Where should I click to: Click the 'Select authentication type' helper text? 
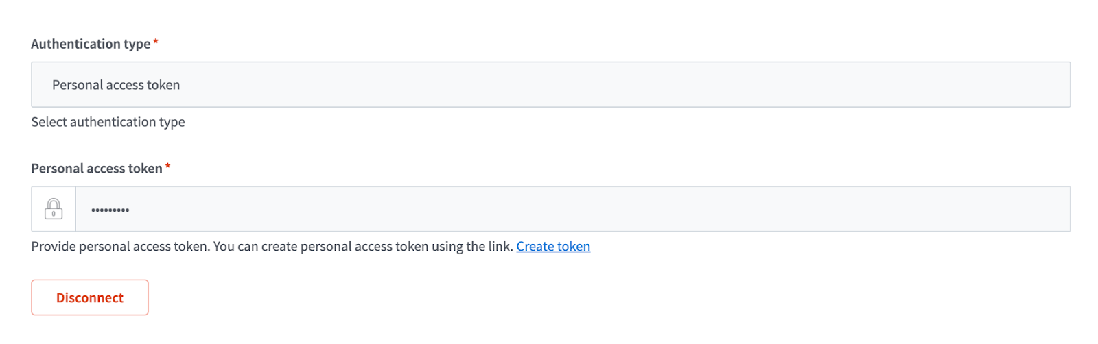(x=108, y=122)
